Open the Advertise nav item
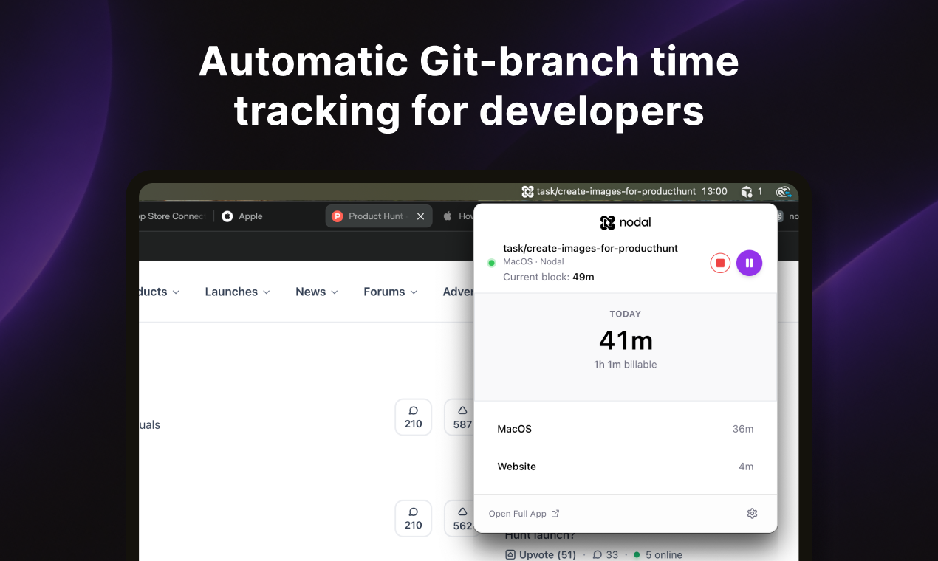 pyautogui.click(x=458, y=292)
